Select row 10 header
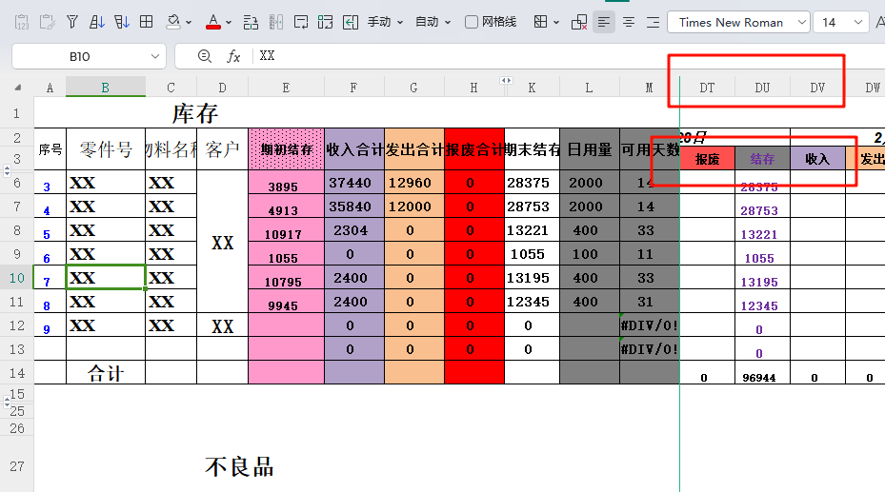 coord(17,278)
